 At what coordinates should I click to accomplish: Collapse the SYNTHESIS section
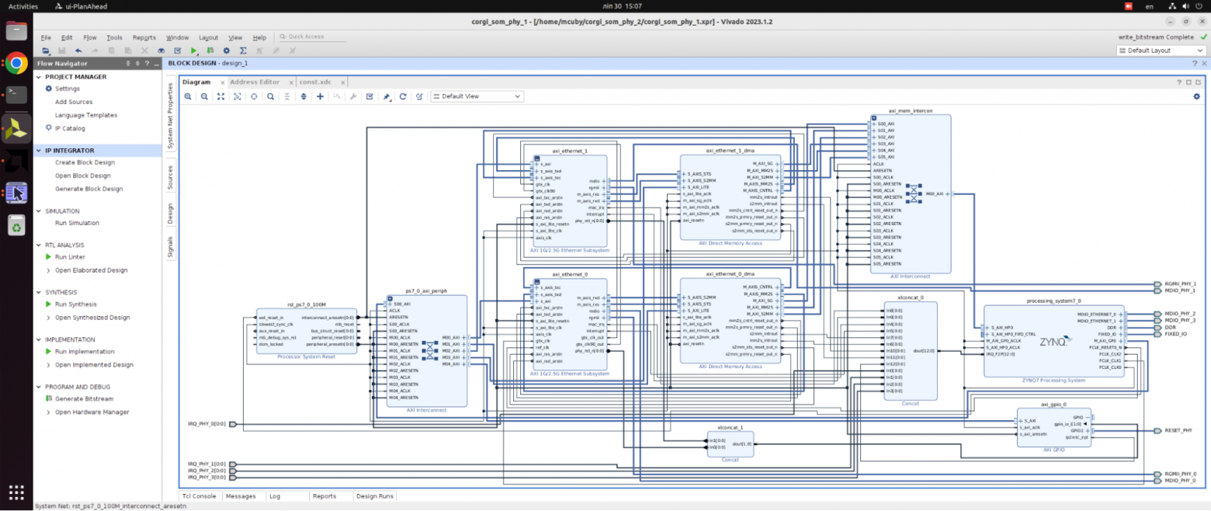(40, 293)
